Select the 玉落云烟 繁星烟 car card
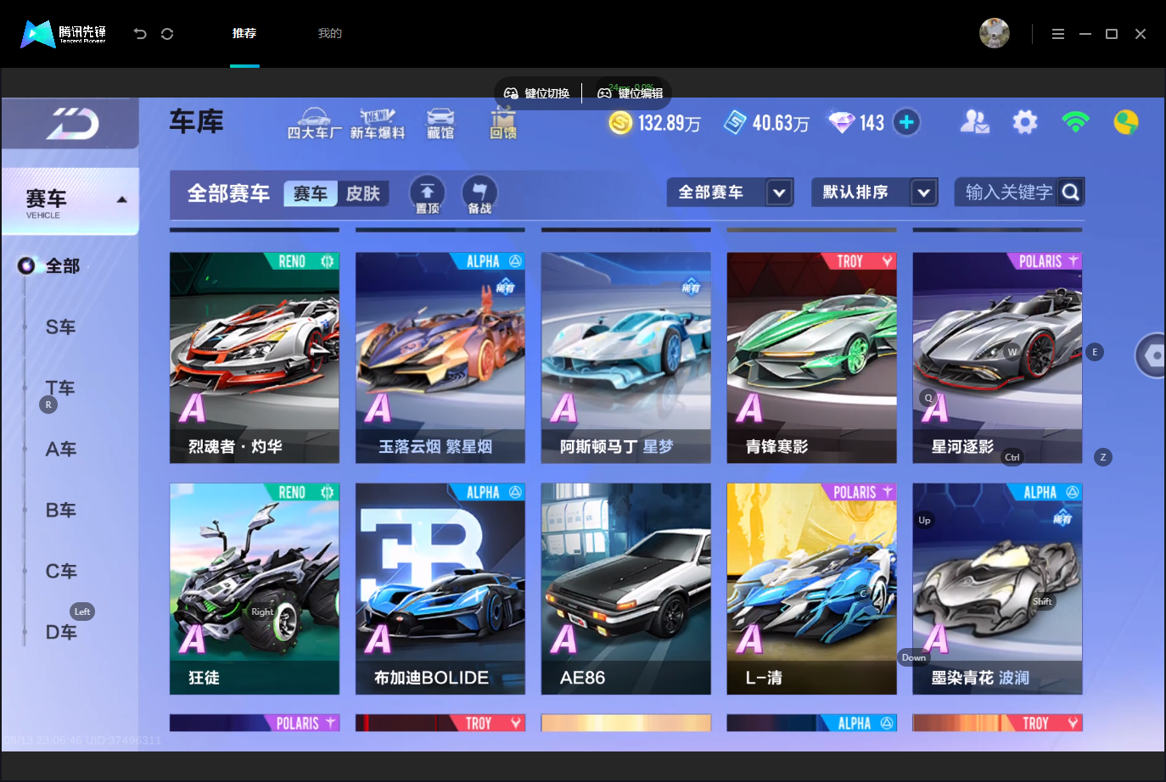1166x782 pixels. 440,358
